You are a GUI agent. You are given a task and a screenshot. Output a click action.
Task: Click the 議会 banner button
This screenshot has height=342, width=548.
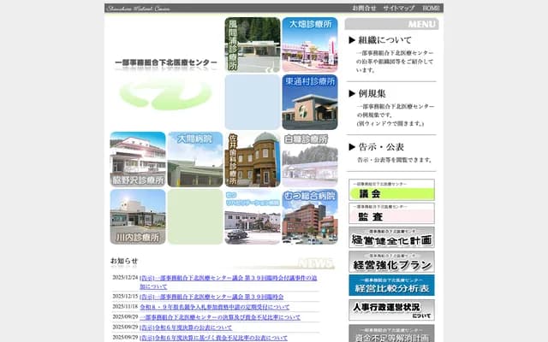pyautogui.click(x=391, y=190)
